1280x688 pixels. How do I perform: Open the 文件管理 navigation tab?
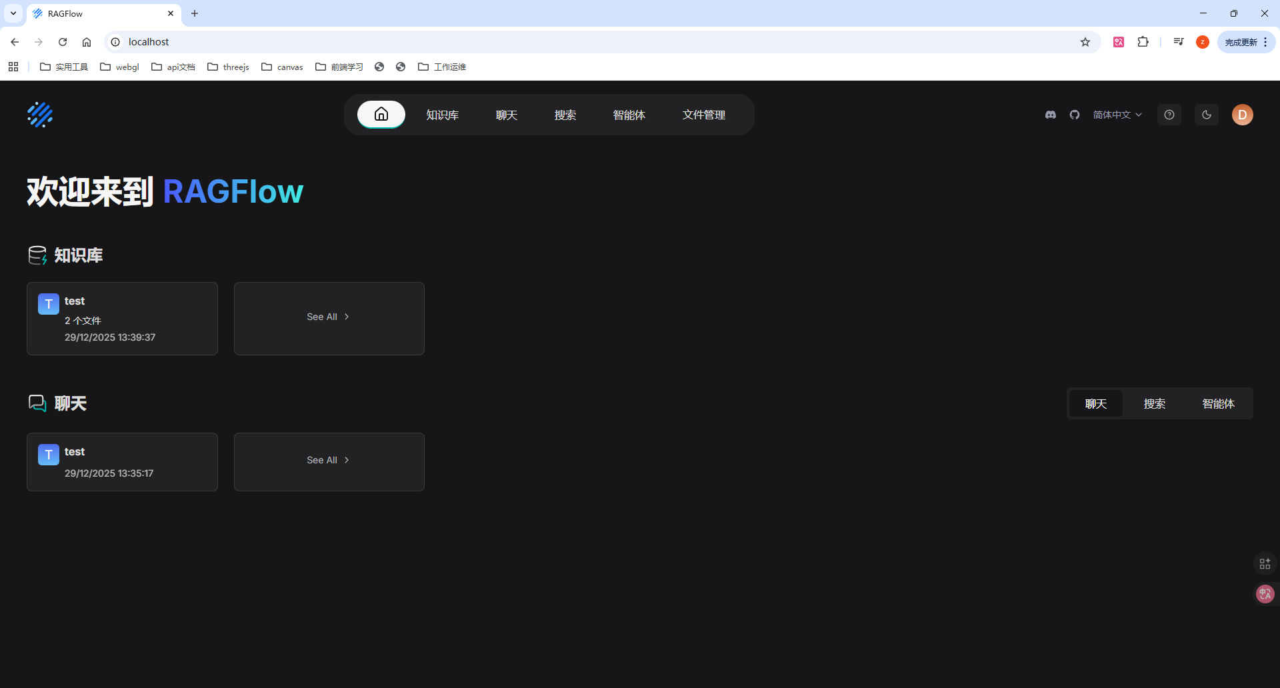click(x=703, y=115)
